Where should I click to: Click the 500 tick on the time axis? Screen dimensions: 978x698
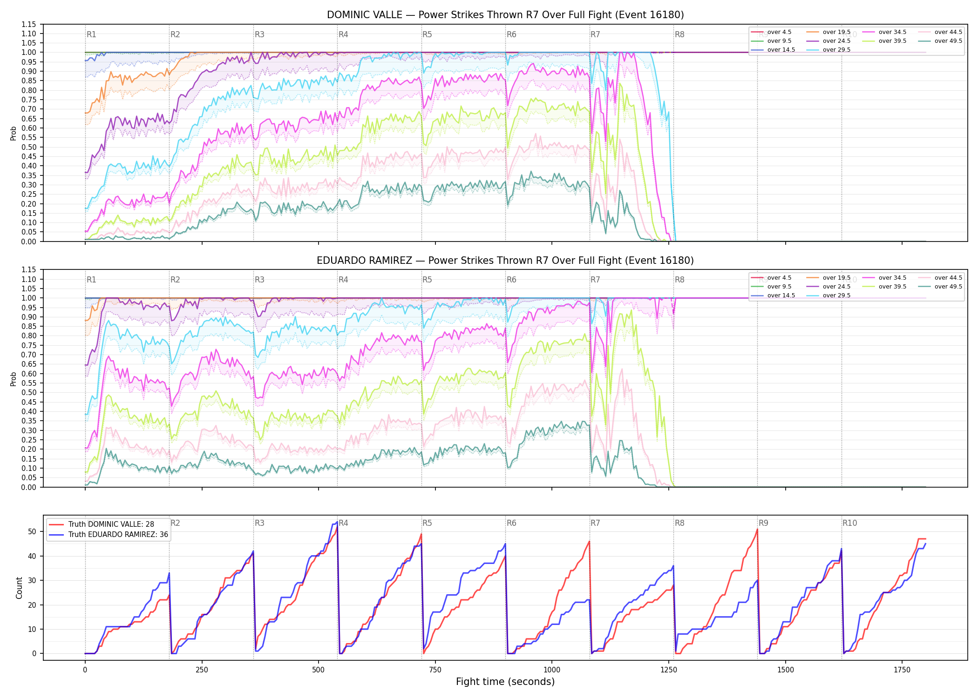pyautogui.click(x=319, y=670)
